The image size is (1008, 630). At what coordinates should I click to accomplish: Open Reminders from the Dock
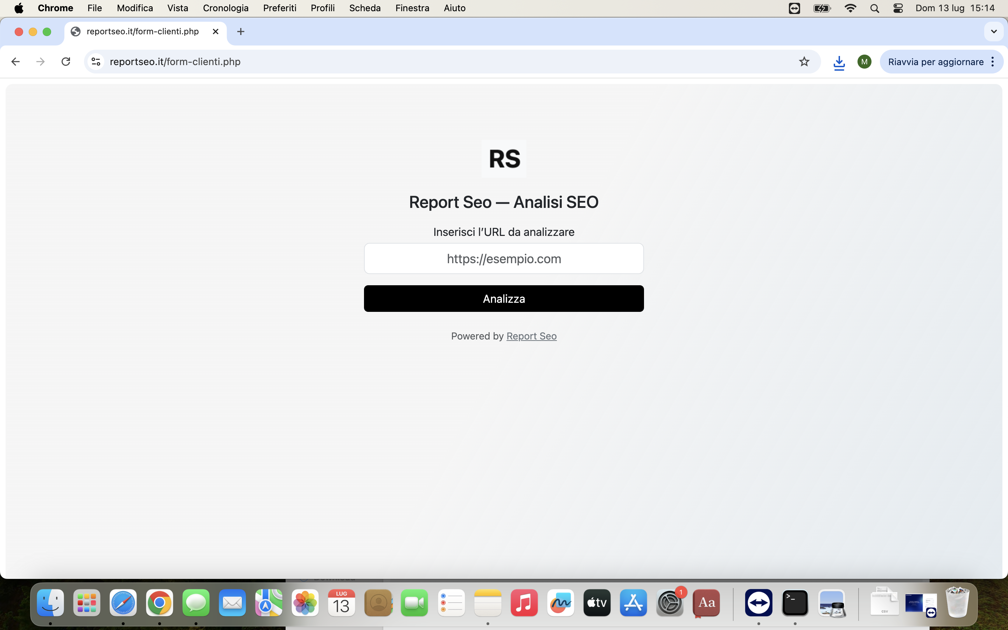click(451, 602)
